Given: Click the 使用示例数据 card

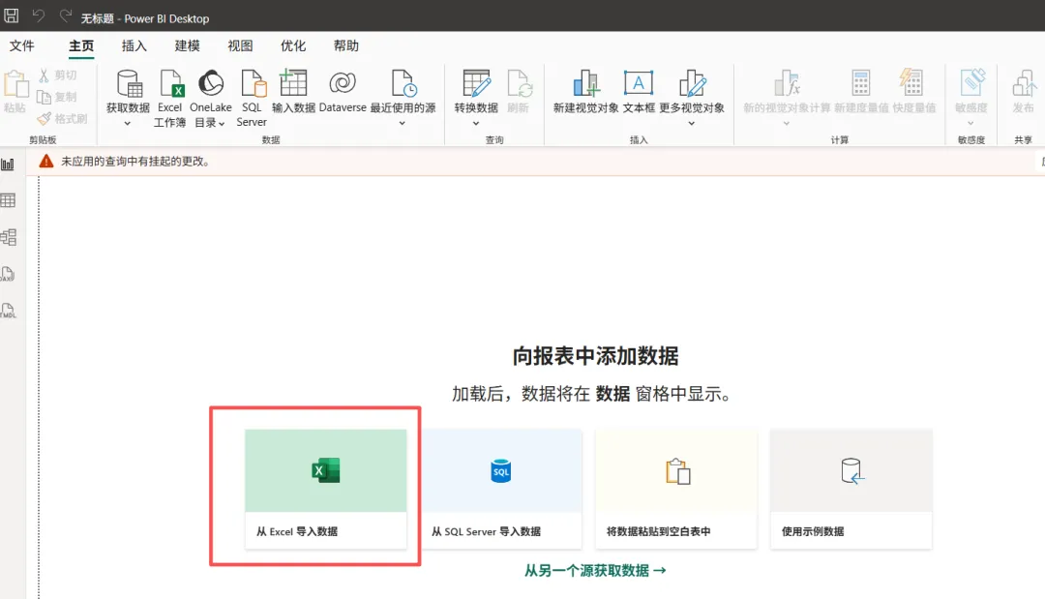Looking at the screenshot, I should 851,489.
